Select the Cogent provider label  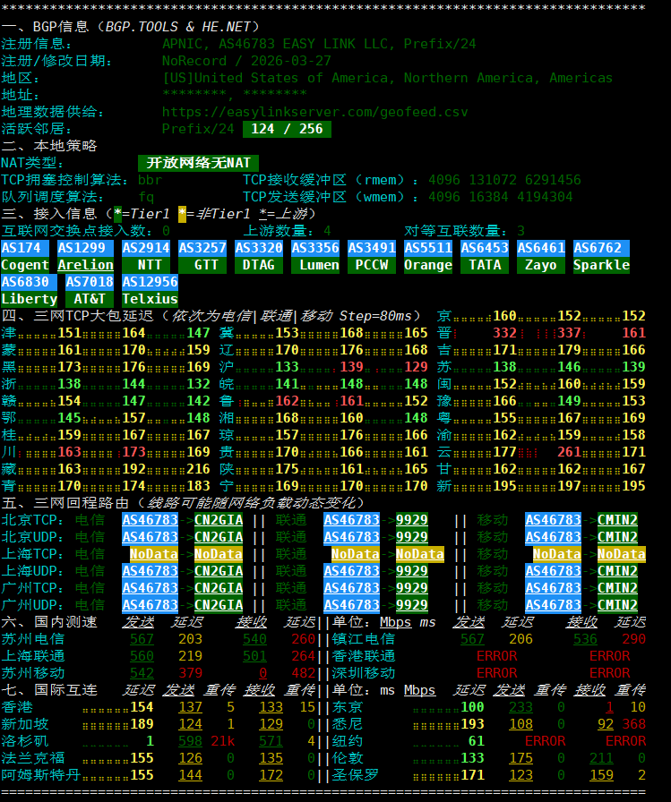coord(25,265)
